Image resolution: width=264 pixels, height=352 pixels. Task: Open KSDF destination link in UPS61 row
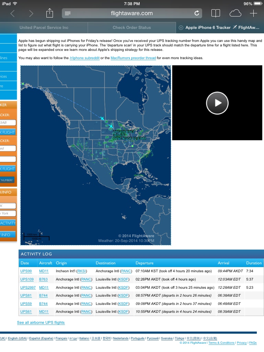123,311
